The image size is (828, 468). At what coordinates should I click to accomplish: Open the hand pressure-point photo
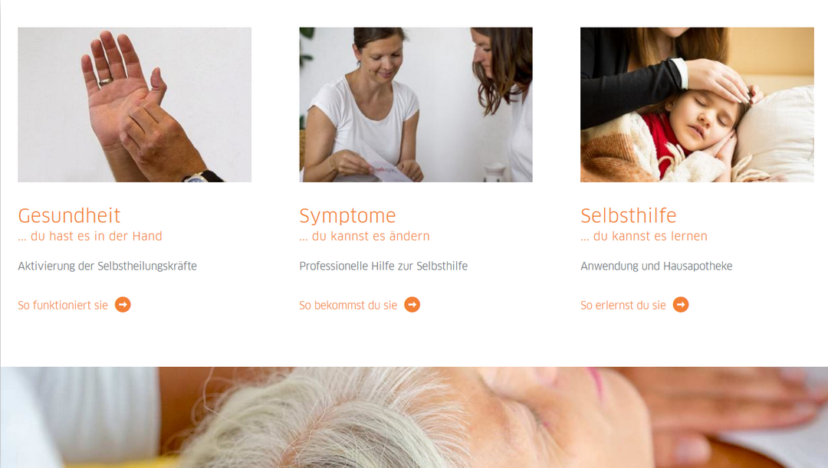click(x=135, y=105)
